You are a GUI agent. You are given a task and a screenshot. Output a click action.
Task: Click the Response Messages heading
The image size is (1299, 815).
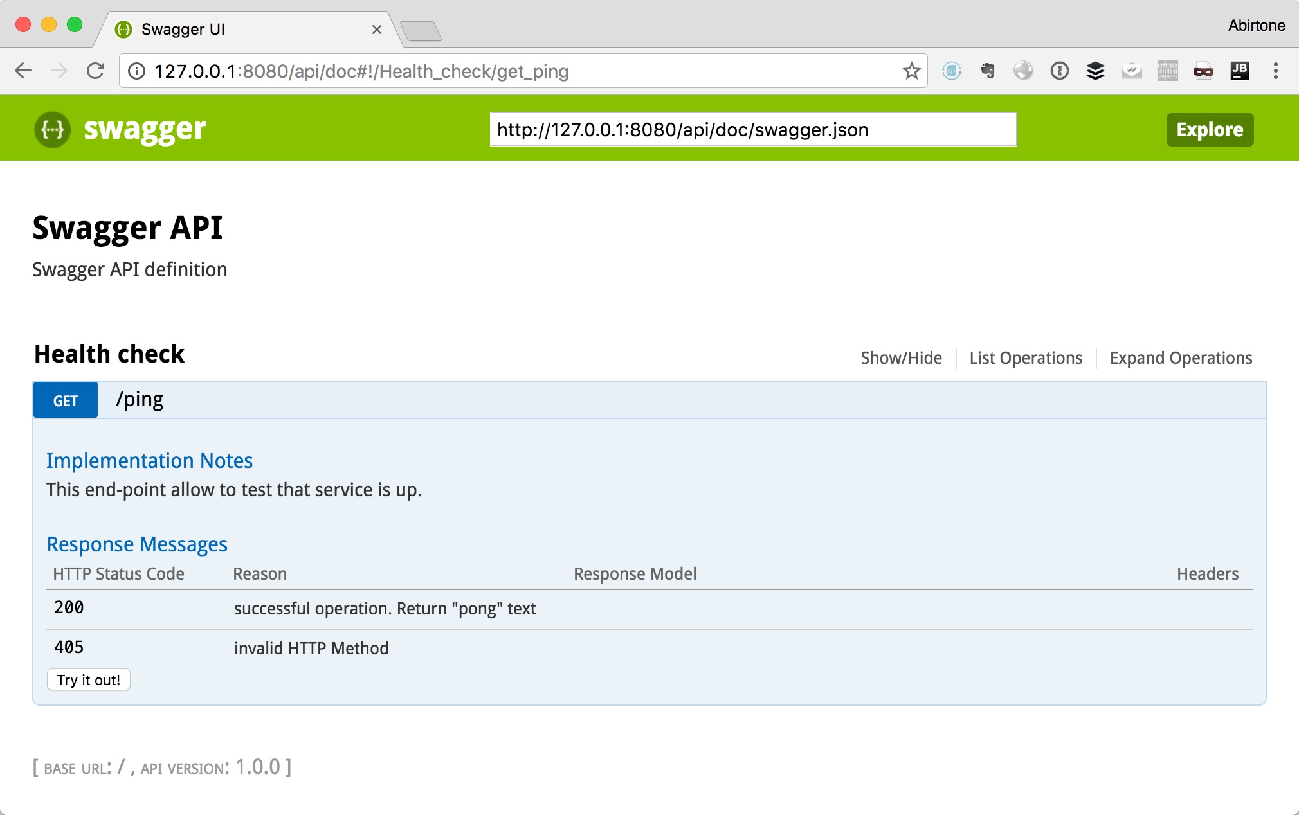(x=137, y=544)
